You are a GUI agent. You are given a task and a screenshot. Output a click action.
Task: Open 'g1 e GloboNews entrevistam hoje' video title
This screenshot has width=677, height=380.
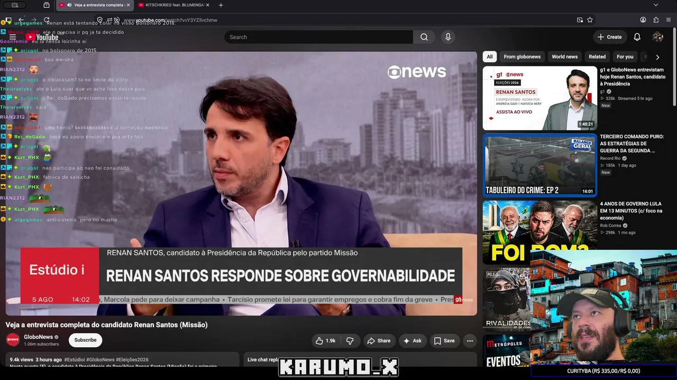coord(633,77)
